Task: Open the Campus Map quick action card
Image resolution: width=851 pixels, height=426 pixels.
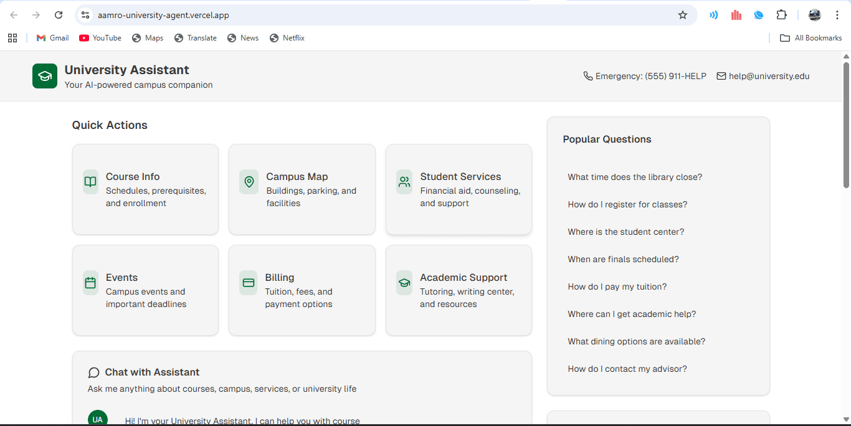Action: point(302,189)
